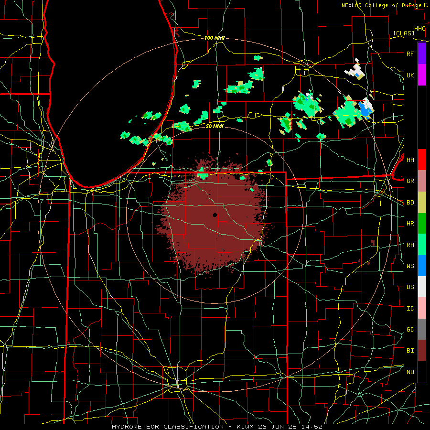Click the black radar site dot
430x430 pixels.
(215, 215)
